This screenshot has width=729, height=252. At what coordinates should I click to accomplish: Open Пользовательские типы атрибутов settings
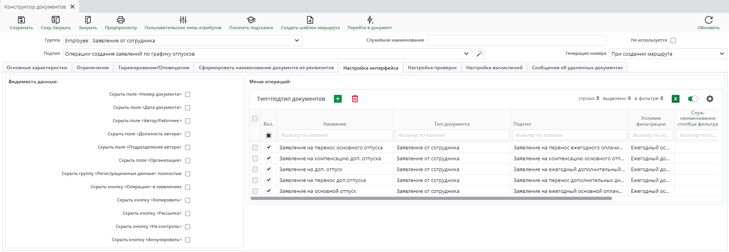183,20
